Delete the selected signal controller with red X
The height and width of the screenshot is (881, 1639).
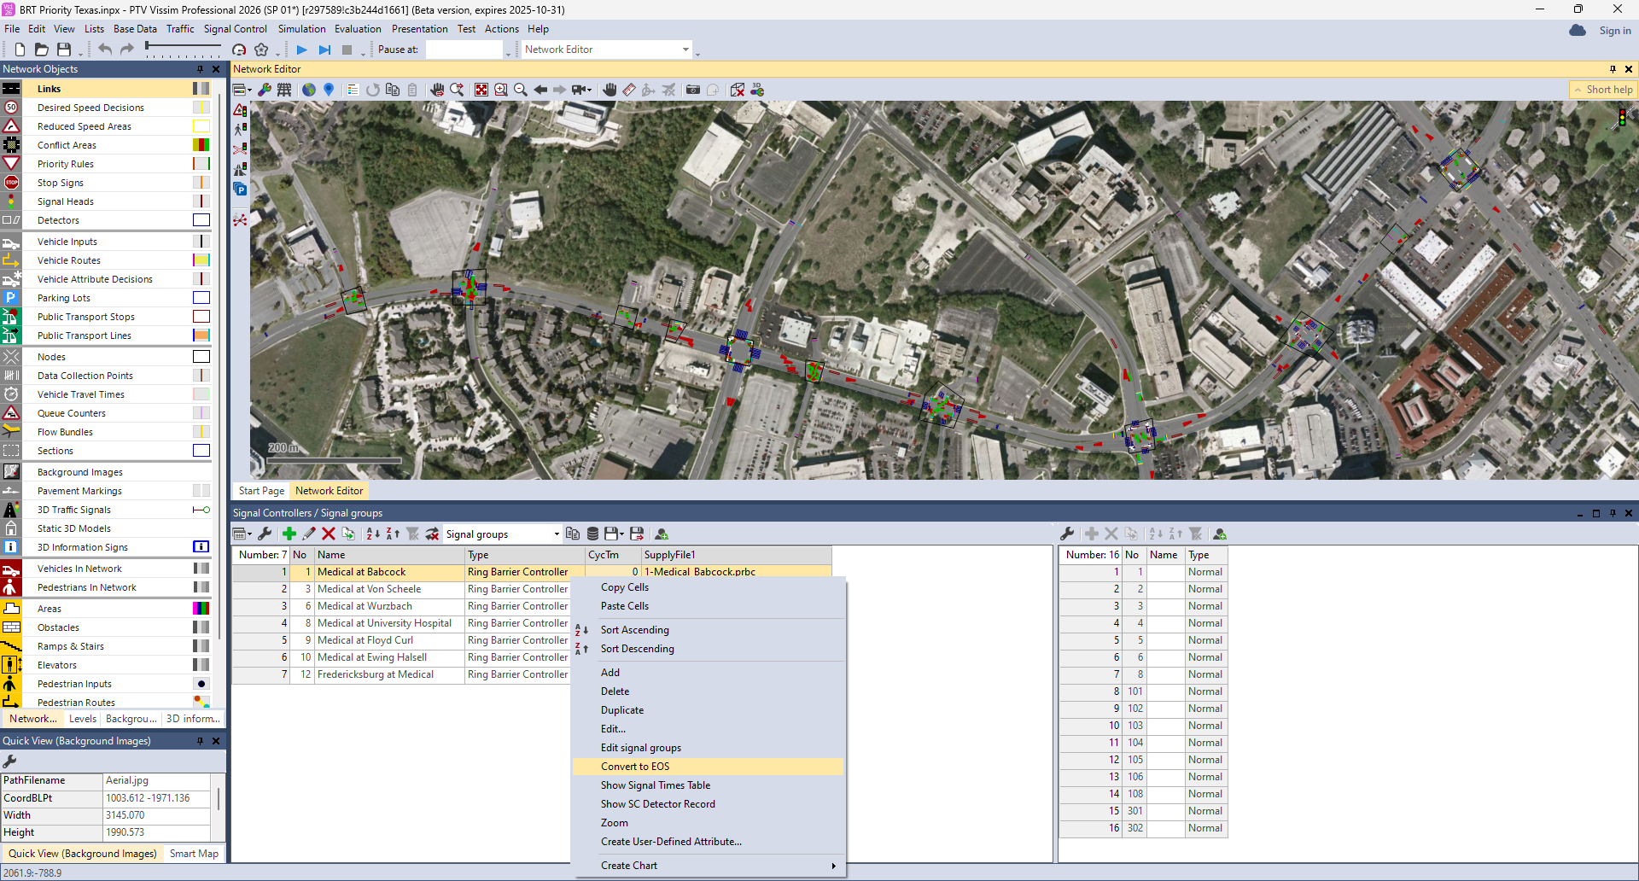(329, 534)
